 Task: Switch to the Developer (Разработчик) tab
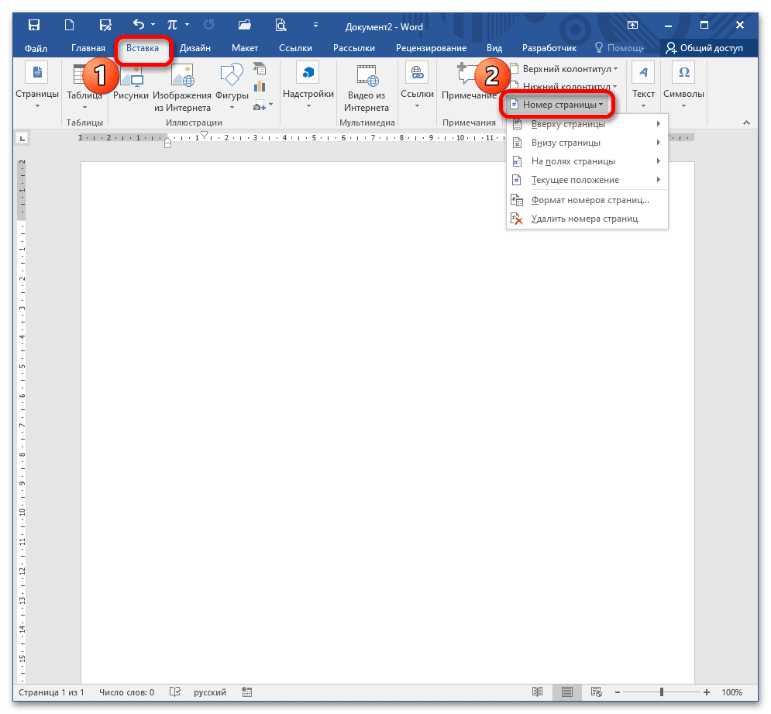(x=549, y=48)
